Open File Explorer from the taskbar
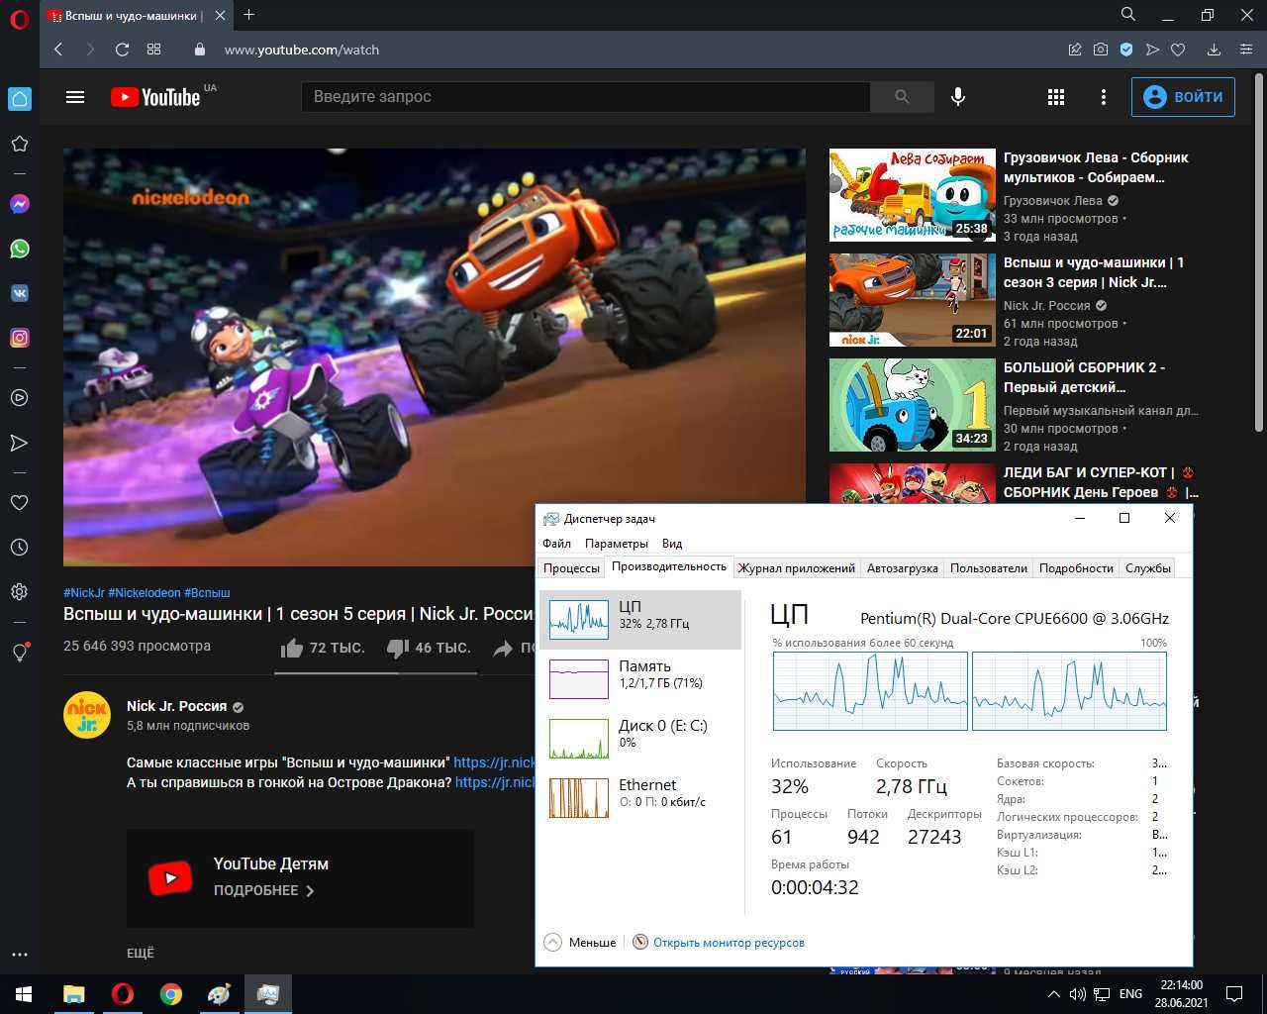This screenshot has width=1267, height=1014. tap(74, 994)
